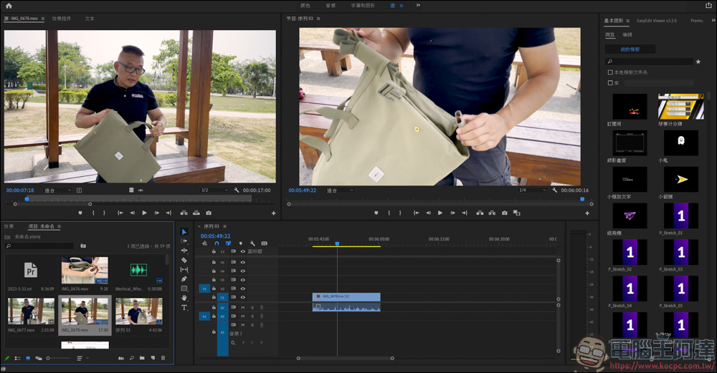The image size is (717, 373).
Task: Export frame from Source monitor camera
Action: [x=209, y=213]
